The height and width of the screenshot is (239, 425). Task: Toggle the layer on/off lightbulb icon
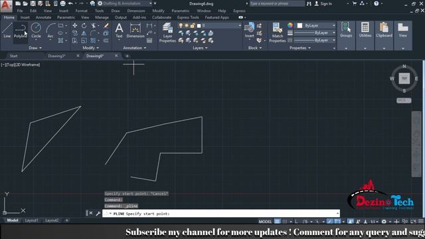[181, 25]
